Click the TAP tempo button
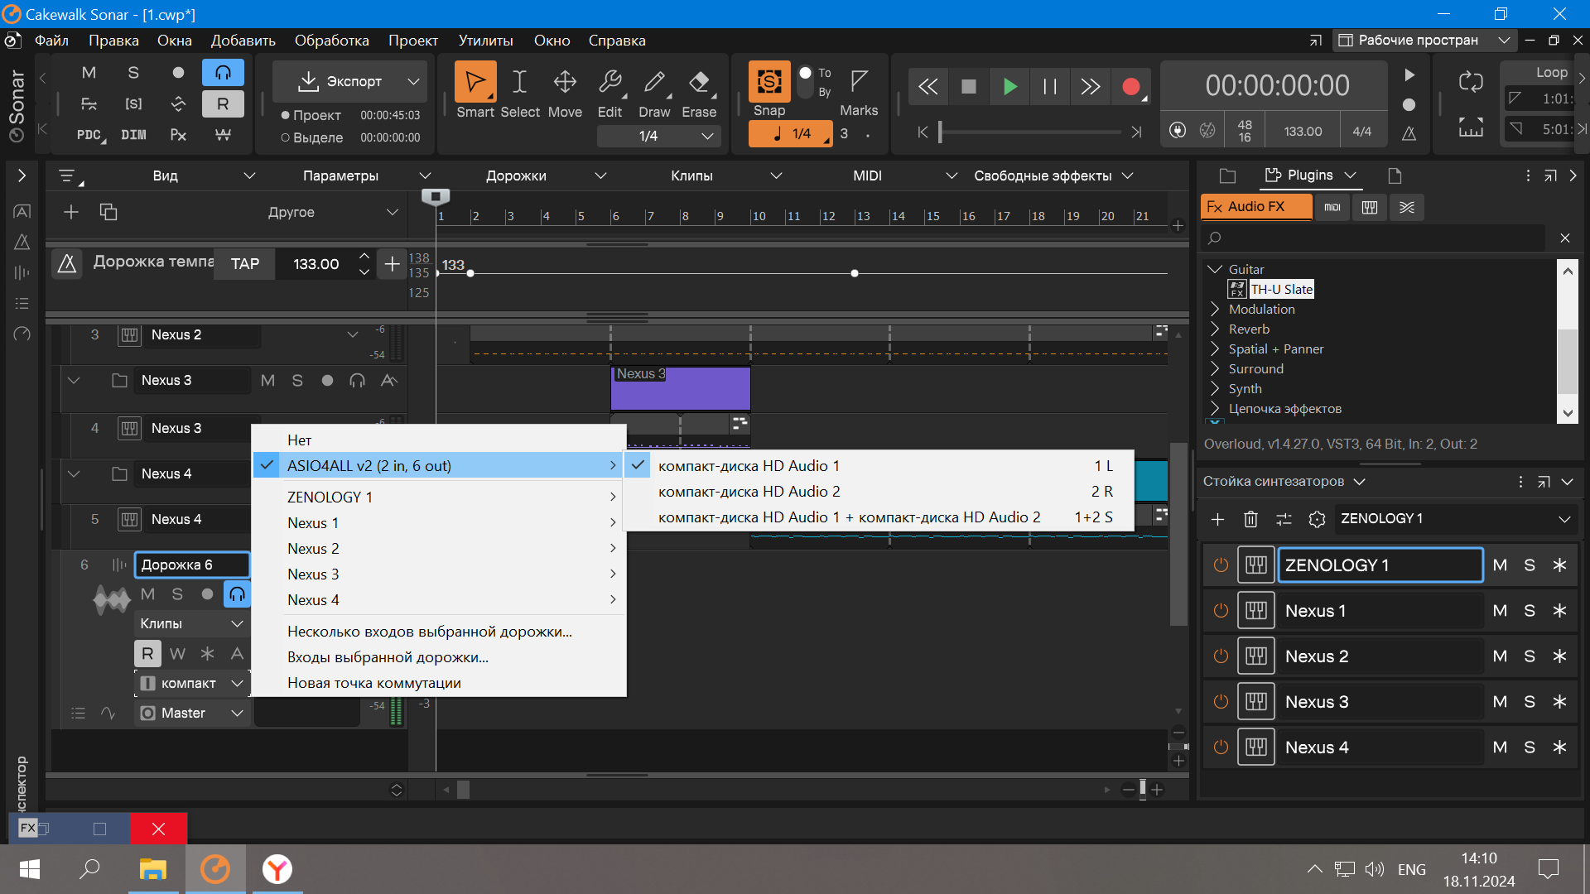Viewport: 1590px width, 894px height. (245, 264)
